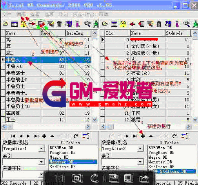Click the trash delete icon in left toolbar

[x=59, y=24]
